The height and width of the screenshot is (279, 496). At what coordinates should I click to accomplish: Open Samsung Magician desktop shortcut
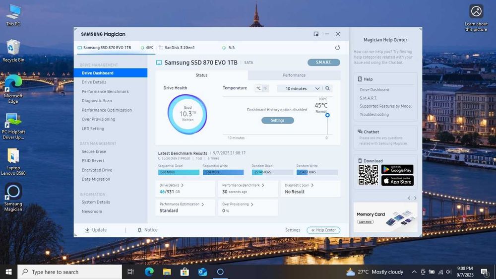(13, 197)
